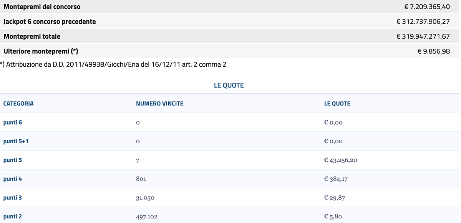Screen dimensions: 461x223
Task: Click the 'LE QUOTE' column header in table
Action: [337, 103]
